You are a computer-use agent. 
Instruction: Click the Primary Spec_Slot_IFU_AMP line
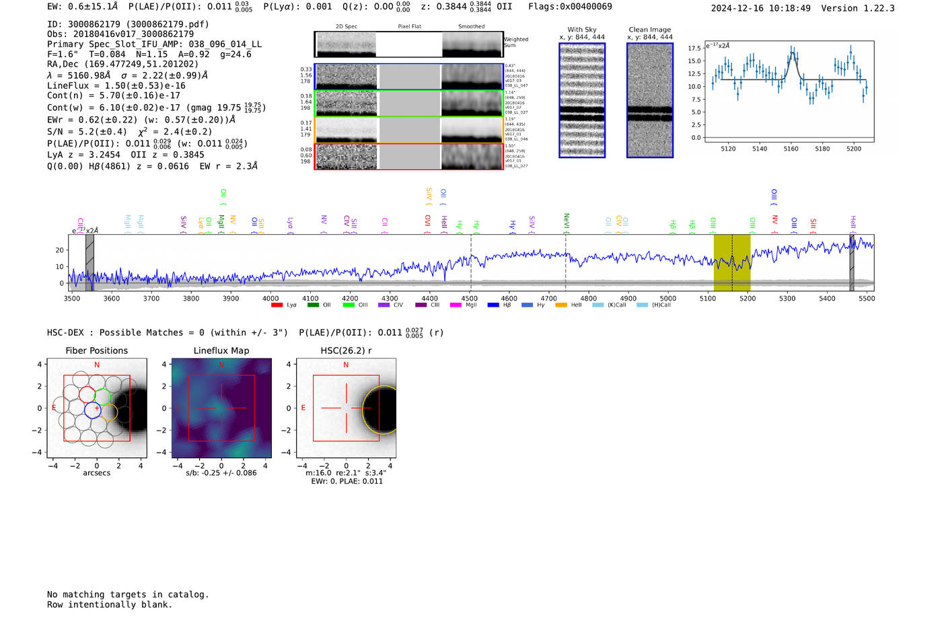click(155, 44)
